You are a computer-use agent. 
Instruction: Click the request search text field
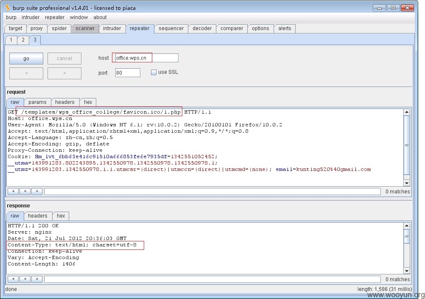click(212, 192)
